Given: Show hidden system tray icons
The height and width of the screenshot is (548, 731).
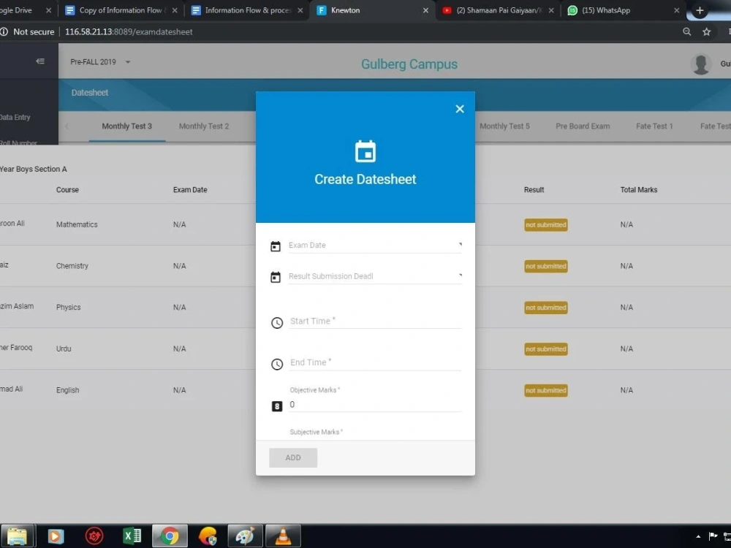Looking at the screenshot, I should [x=698, y=537].
